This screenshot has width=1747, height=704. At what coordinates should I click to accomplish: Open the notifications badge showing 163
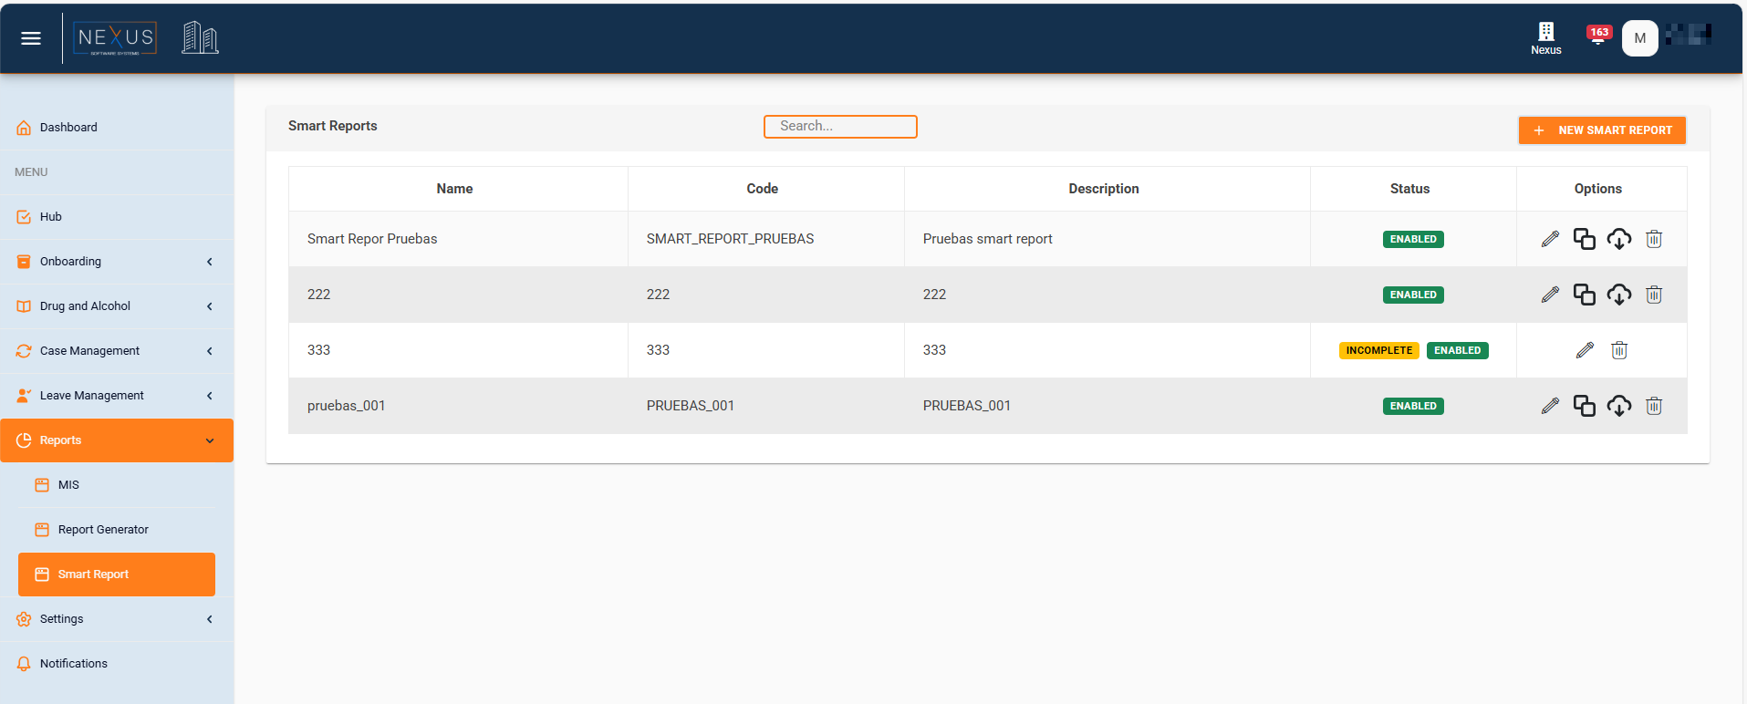[x=1598, y=36]
